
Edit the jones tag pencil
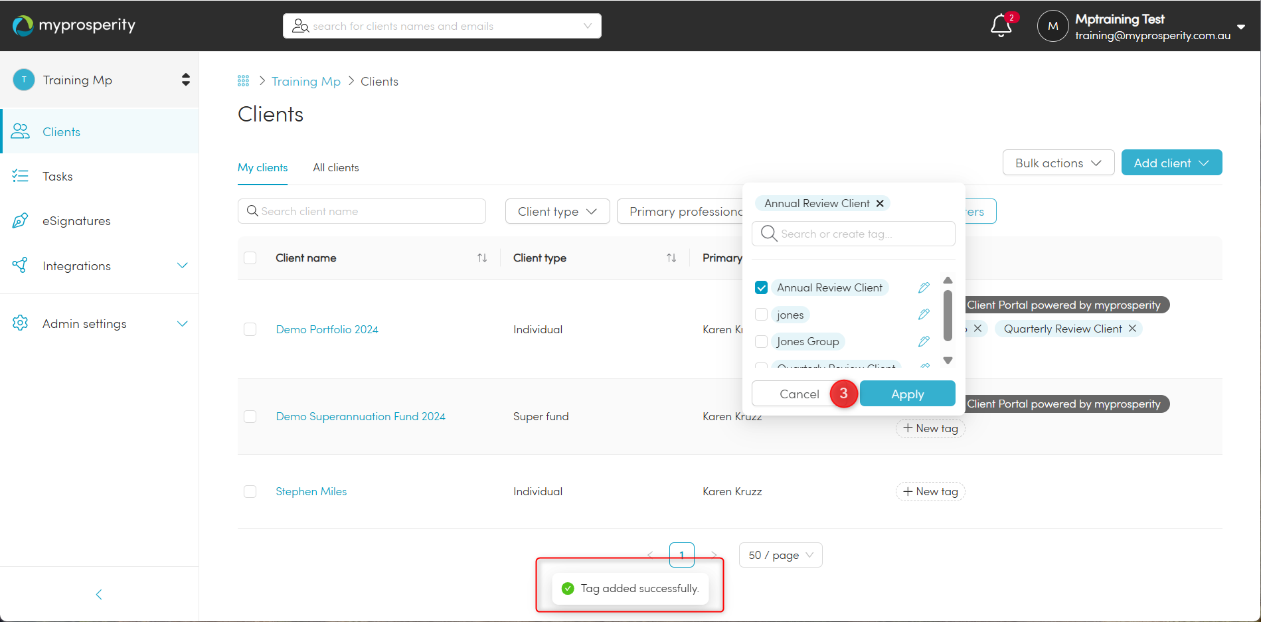pos(924,315)
